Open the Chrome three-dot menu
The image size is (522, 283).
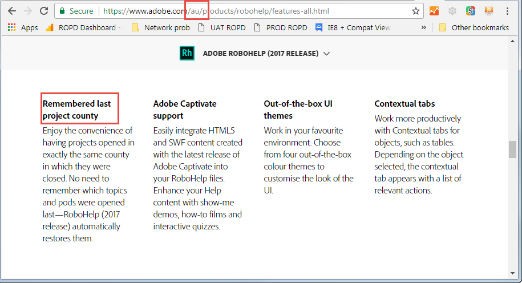click(507, 11)
